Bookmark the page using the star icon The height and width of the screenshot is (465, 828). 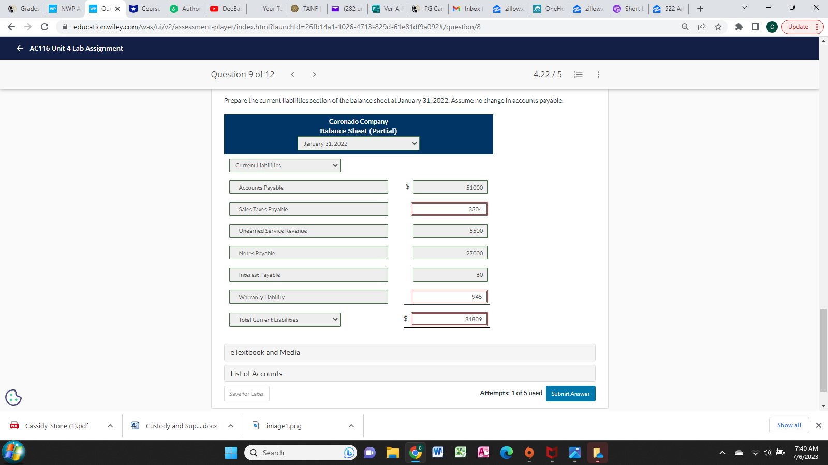coord(718,27)
